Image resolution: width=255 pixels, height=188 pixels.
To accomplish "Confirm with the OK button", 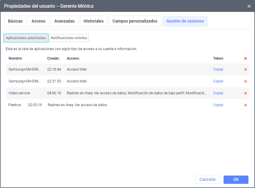I will [x=236, y=179].
